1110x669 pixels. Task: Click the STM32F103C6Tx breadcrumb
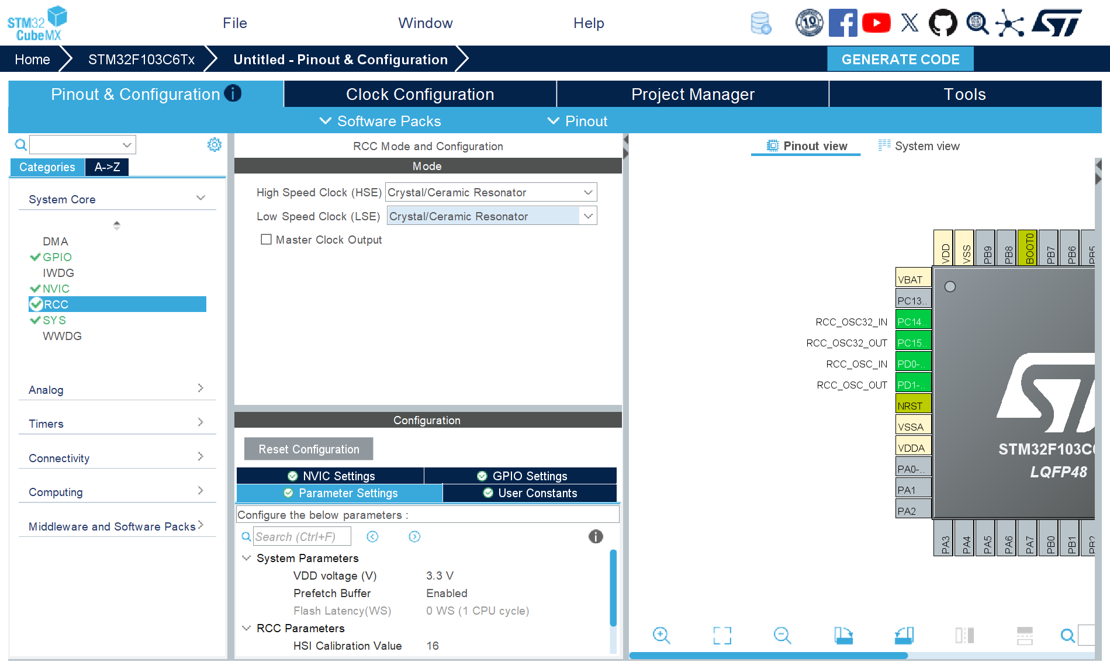141,59
